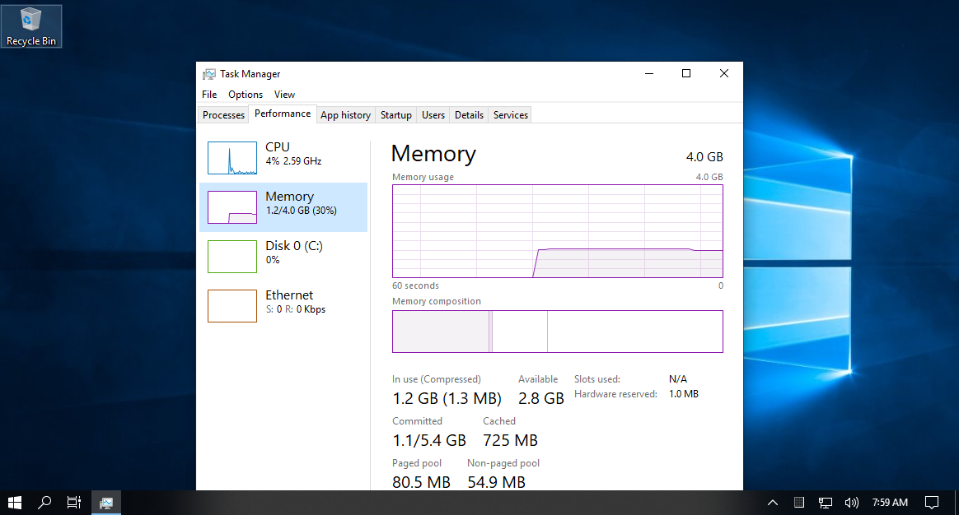Image resolution: width=959 pixels, height=515 pixels.
Task: Open the View menu
Action: (x=284, y=94)
